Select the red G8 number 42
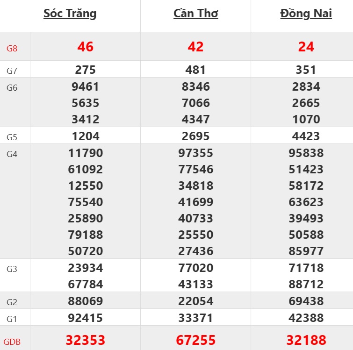Screen dimensions: 353x350 coord(195,47)
